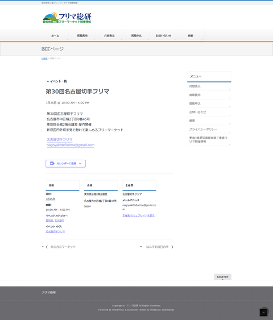Open 掲載費用 in the top navigation bar
Image resolution: width=273 pixels, height=320 pixels.
point(82,35)
